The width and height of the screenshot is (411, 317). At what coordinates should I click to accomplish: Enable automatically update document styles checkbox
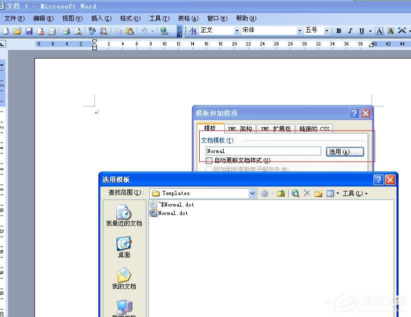[x=209, y=160]
